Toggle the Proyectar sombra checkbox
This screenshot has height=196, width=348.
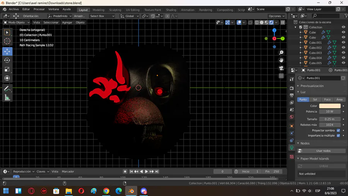338,131
